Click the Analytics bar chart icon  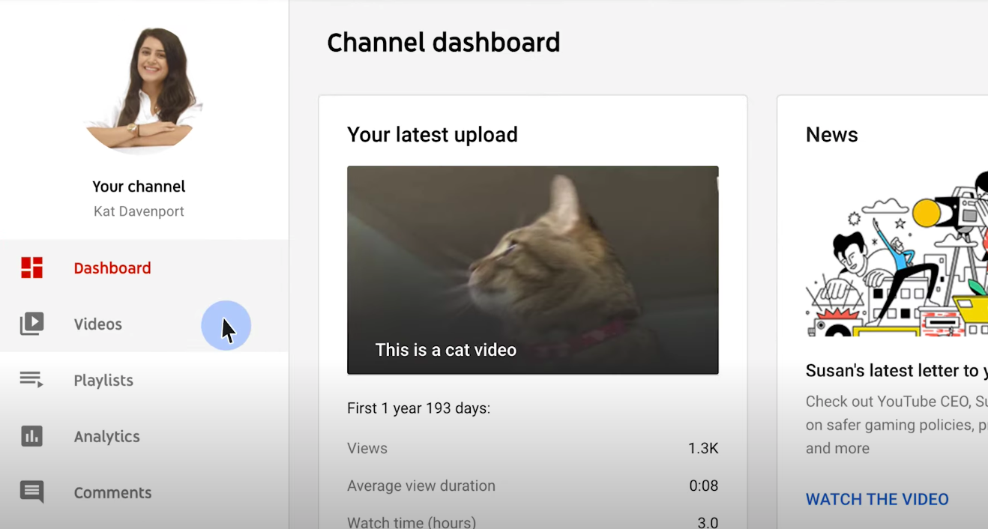point(31,436)
